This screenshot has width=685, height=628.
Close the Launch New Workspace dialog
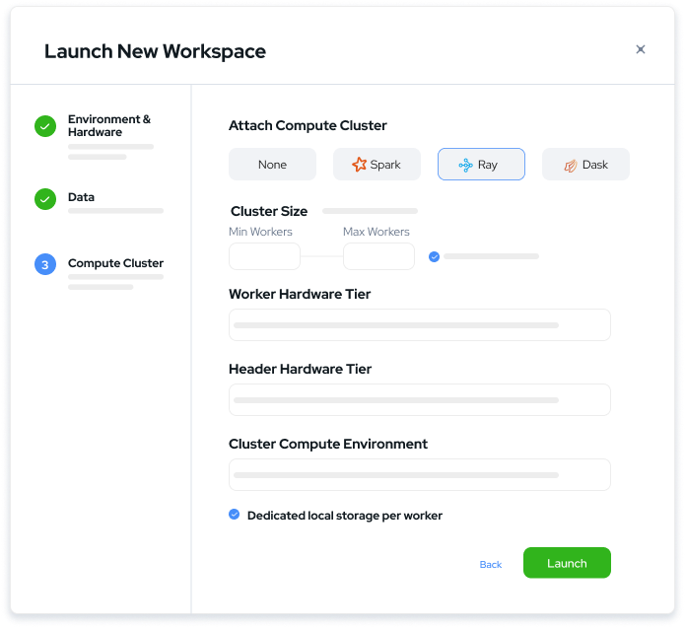(640, 49)
